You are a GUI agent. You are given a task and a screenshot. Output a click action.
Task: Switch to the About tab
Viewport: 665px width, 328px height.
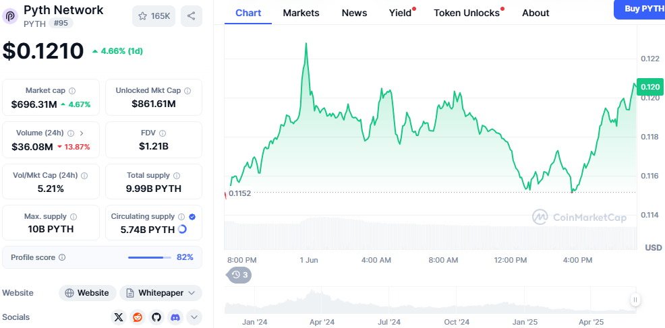point(536,13)
